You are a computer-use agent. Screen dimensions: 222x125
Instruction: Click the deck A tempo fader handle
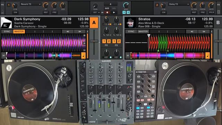(94, 41)
